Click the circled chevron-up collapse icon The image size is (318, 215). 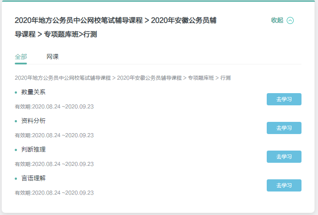coord(290,20)
